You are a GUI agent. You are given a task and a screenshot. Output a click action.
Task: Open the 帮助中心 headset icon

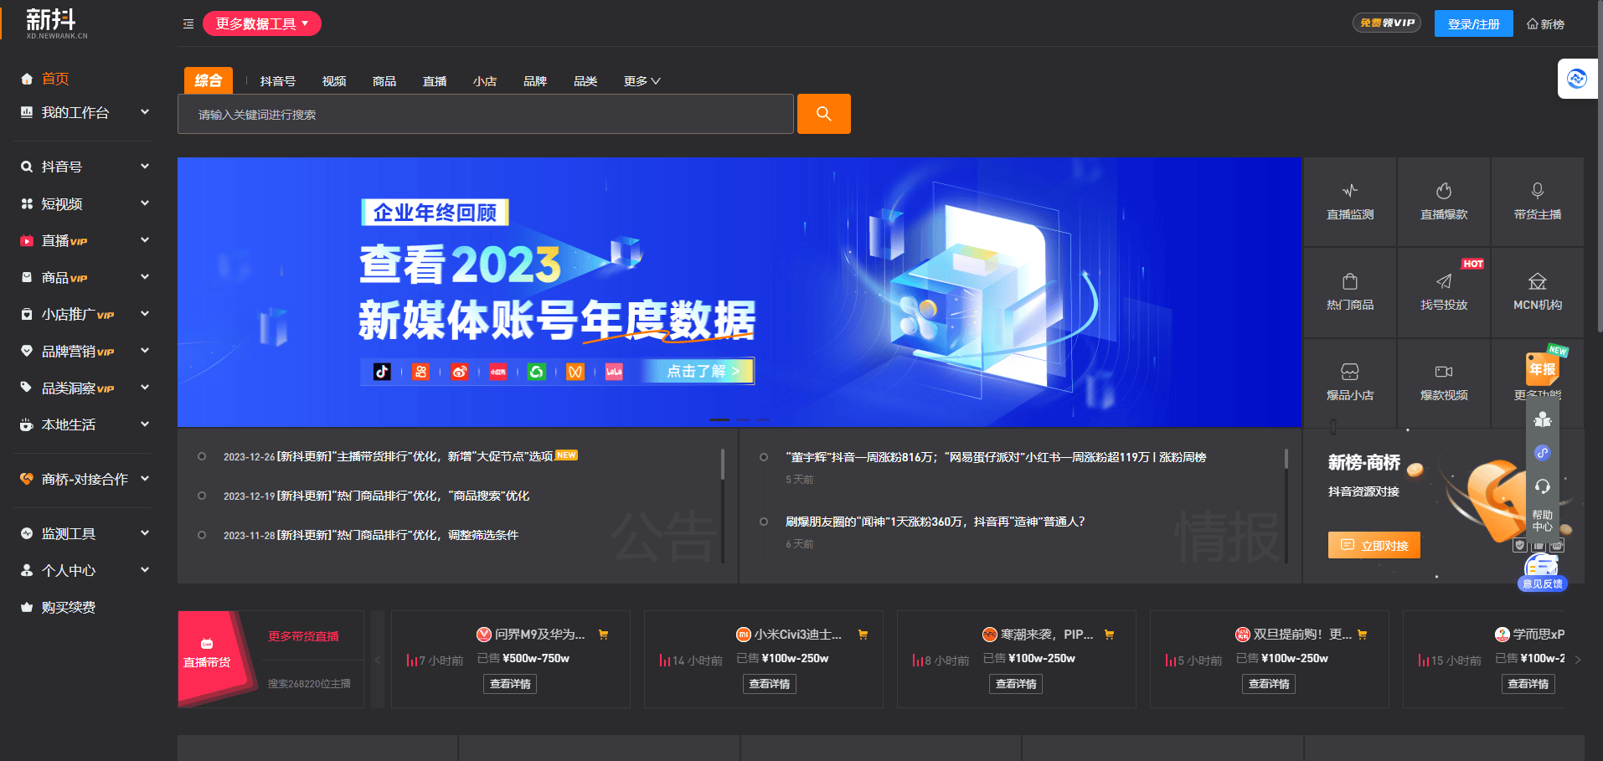click(1542, 486)
